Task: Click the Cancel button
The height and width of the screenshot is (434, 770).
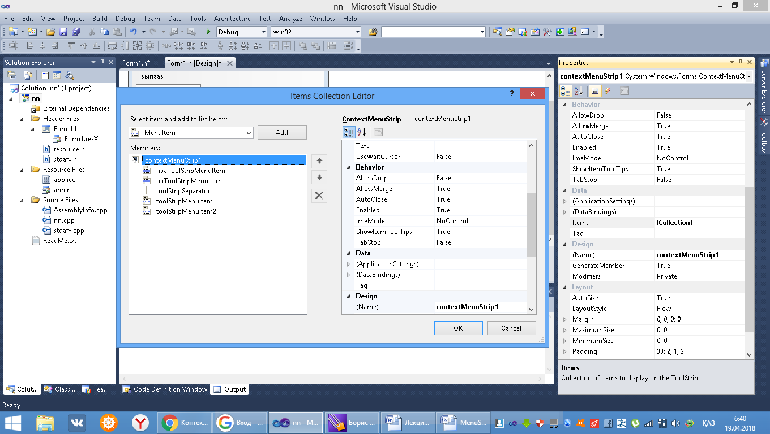Action: click(511, 328)
